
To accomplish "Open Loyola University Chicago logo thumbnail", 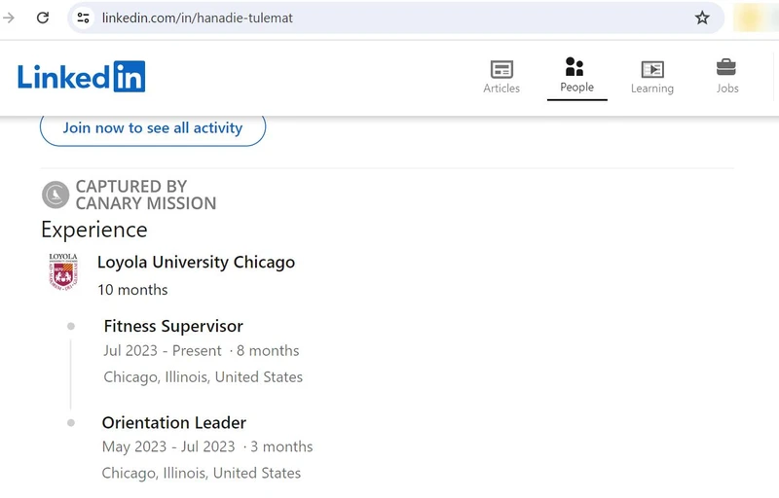I will [x=63, y=271].
